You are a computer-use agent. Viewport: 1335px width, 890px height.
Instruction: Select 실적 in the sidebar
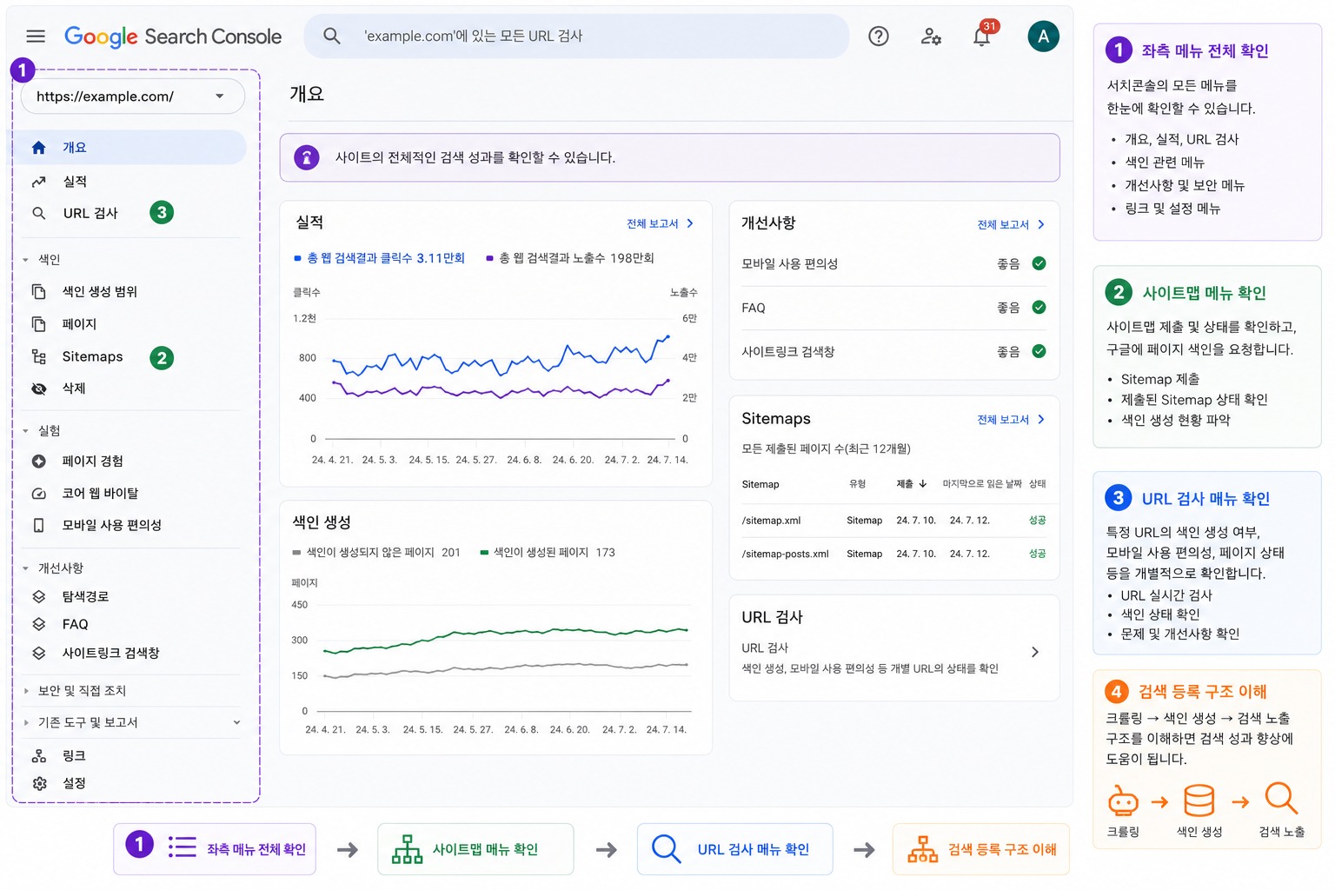(75, 182)
